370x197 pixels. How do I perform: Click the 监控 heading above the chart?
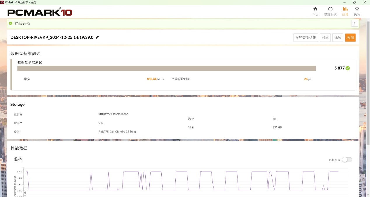point(18,159)
